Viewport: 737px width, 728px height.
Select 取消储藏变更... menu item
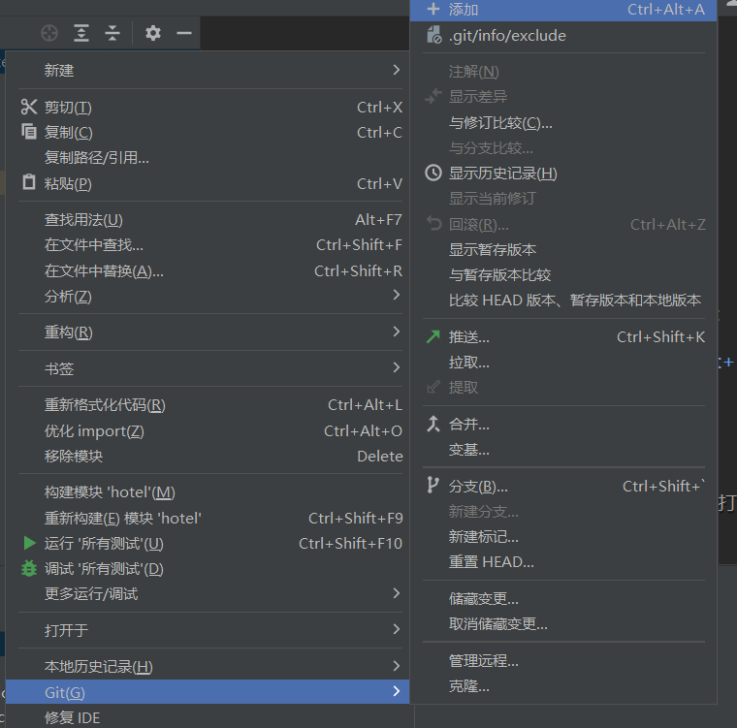point(563,624)
